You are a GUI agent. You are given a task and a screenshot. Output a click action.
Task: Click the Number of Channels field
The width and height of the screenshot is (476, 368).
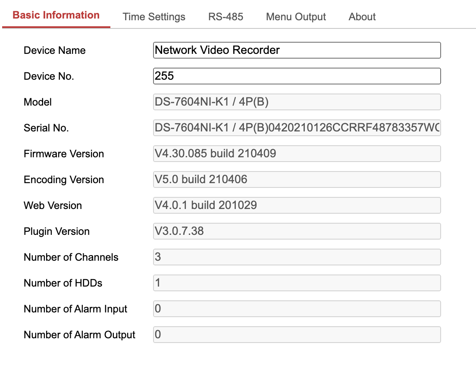(x=297, y=257)
